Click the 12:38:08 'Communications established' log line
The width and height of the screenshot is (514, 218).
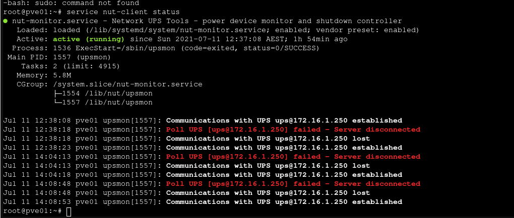203,120
